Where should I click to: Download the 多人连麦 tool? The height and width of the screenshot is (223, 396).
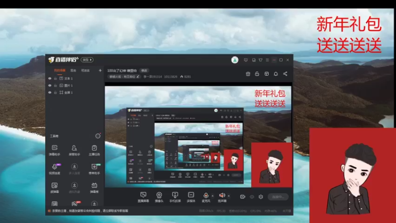click(74, 169)
